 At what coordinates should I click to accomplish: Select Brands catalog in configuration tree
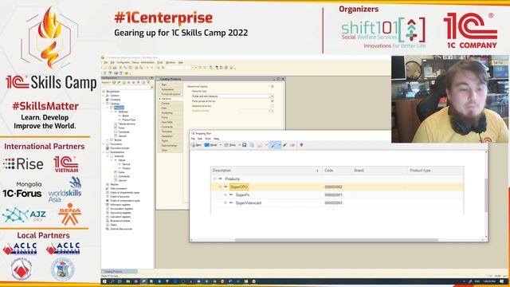(x=118, y=140)
